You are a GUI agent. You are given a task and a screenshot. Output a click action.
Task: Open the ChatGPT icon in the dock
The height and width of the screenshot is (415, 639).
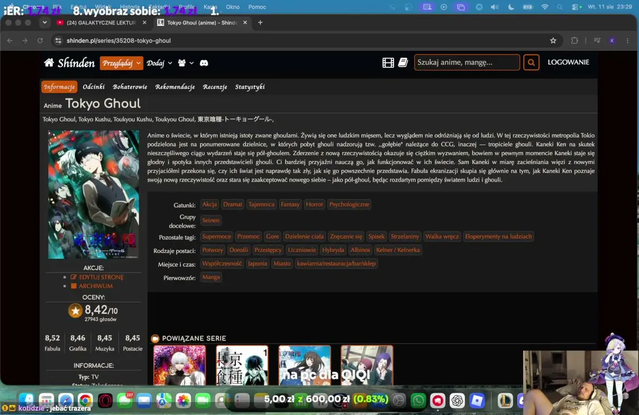point(457,401)
